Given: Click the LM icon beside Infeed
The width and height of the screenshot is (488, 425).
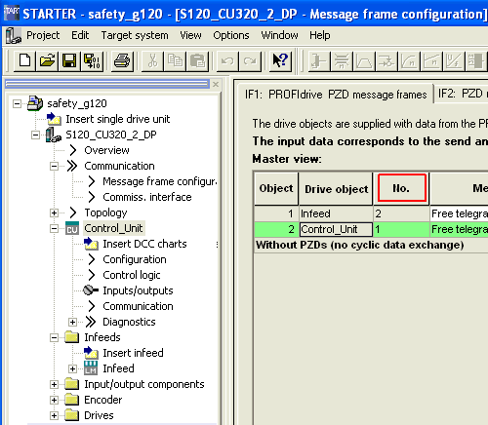Looking at the screenshot, I should (x=91, y=368).
